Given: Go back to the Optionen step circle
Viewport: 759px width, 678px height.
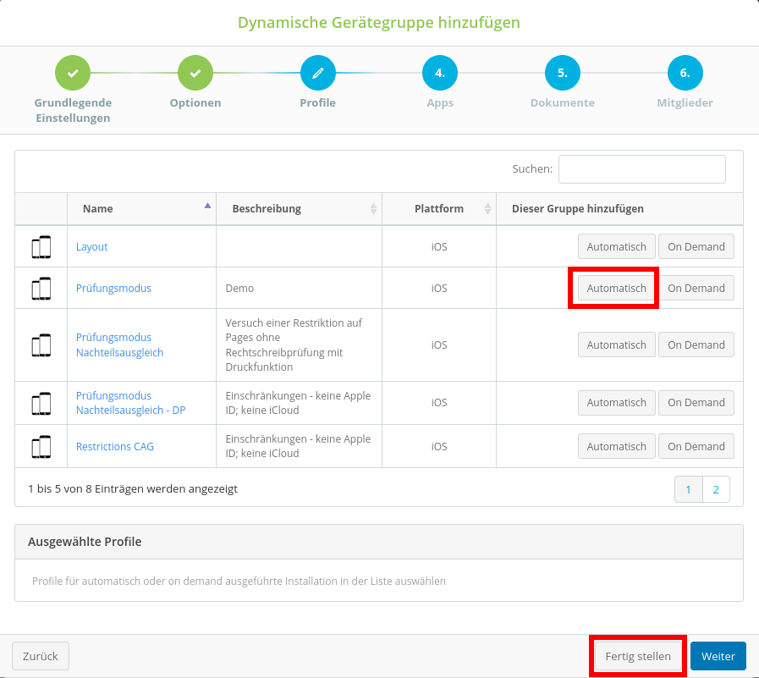Looking at the screenshot, I should point(195,74).
